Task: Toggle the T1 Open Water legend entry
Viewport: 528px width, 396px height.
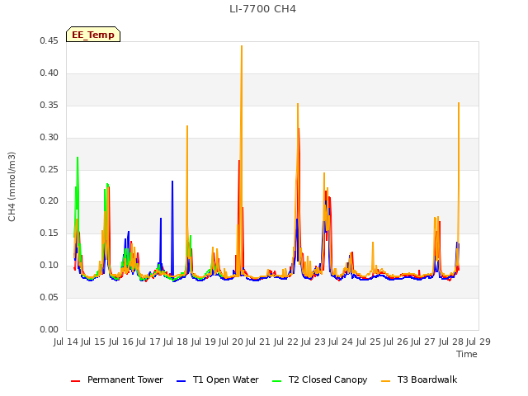Action: point(218,379)
